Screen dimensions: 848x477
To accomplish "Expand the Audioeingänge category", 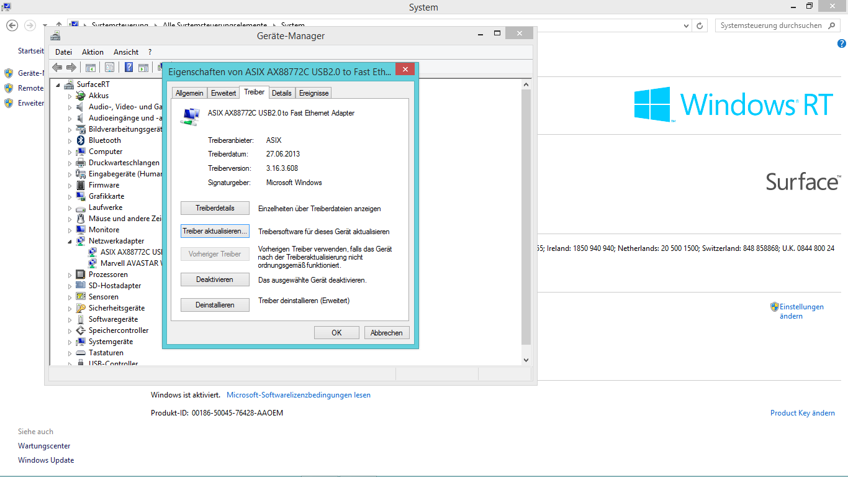I will pos(70,118).
